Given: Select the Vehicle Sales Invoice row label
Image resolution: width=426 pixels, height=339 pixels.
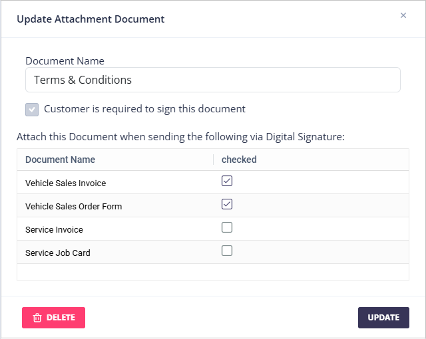Looking at the screenshot, I should coord(65,183).
